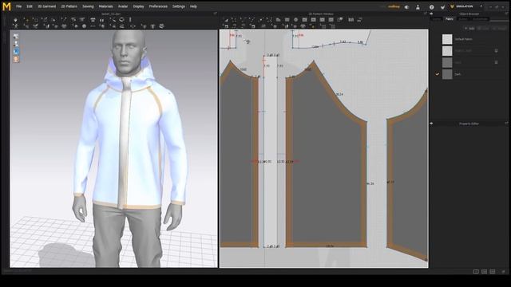Collapse the Object Browser panel arrow

click(431, 14)
